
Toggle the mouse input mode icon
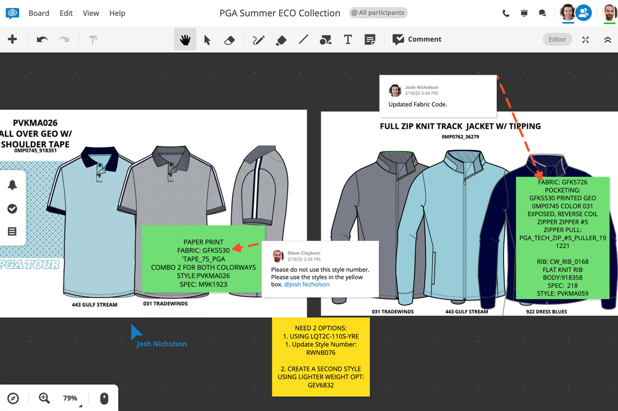[x=104, y=398]
